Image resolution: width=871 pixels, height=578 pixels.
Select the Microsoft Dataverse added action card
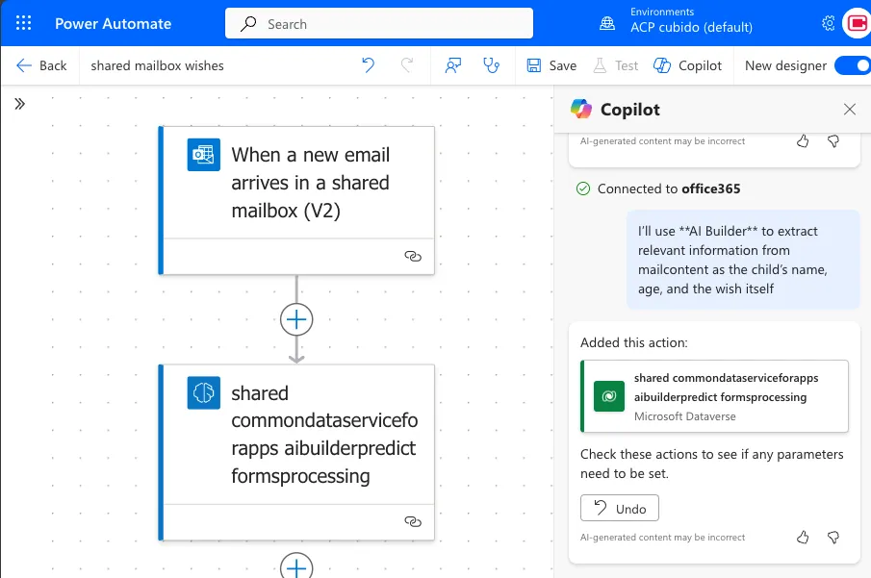pos(714,396)
